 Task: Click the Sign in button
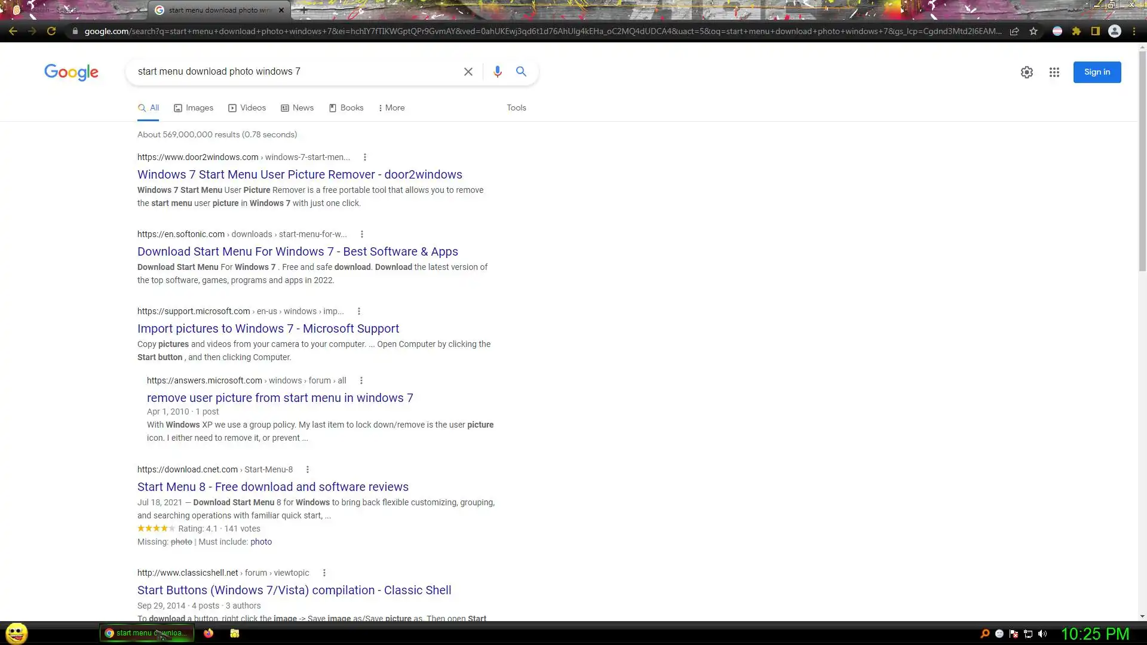coord(1097,72)
